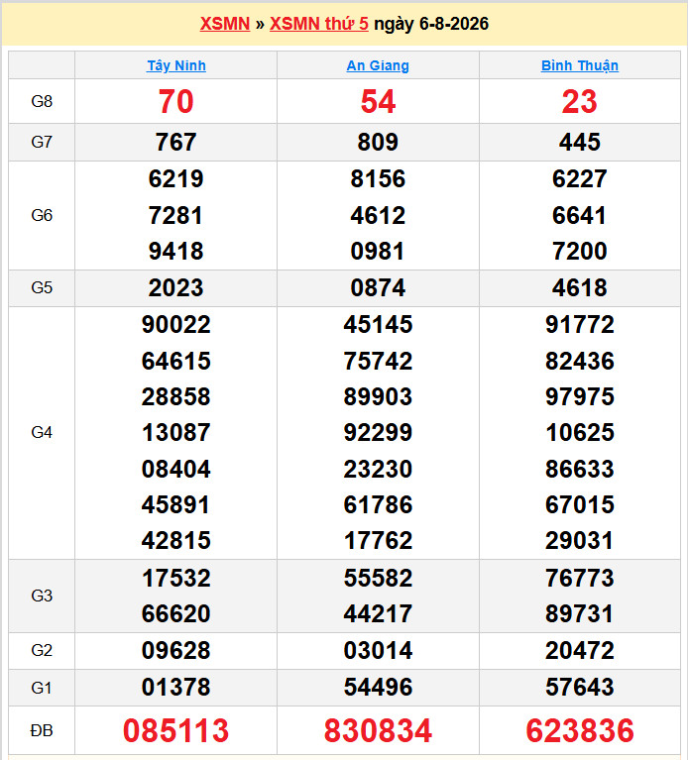
Task: Pick An Giang G4 number 75742
Action: click(378, 361)
